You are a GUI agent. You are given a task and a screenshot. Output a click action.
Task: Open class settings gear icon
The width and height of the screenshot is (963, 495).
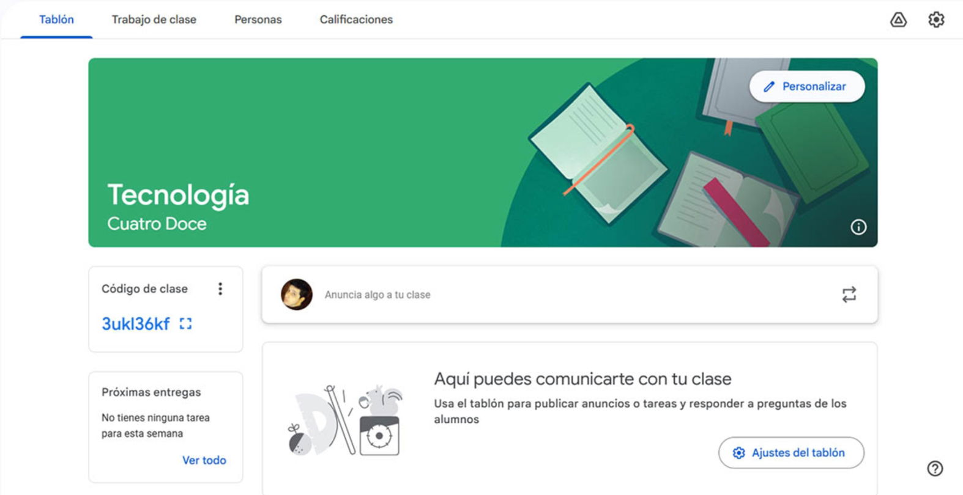[x=936, y=20]
